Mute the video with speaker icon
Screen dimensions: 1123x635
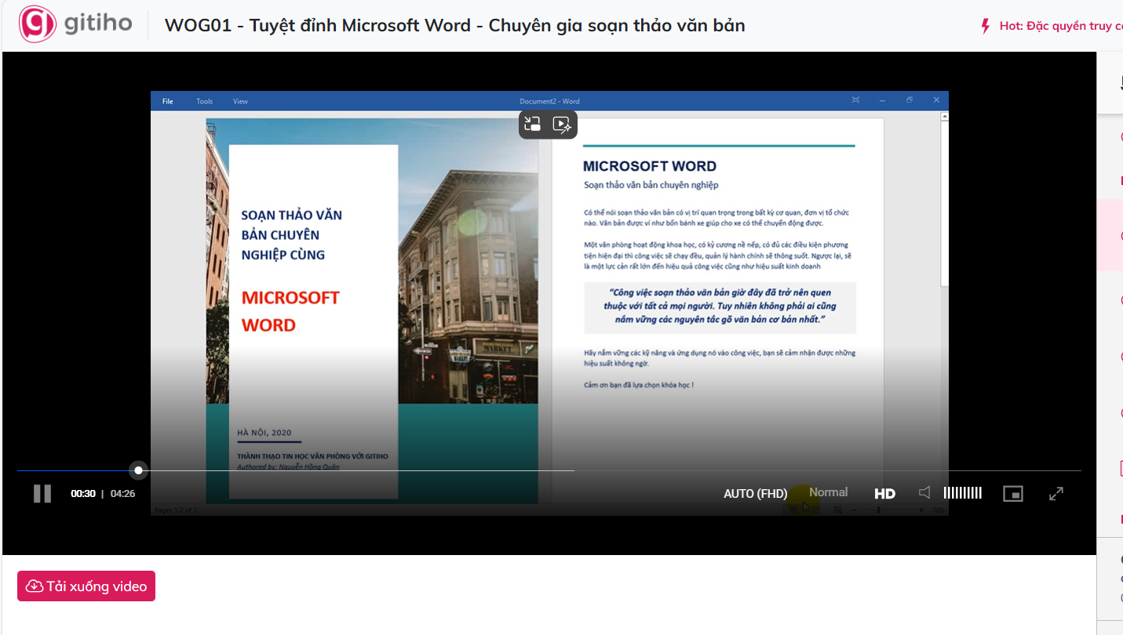click(x=924, y=492)
